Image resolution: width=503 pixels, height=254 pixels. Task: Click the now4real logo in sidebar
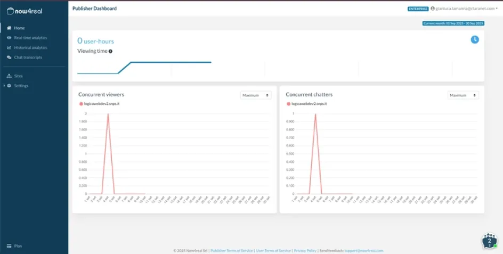point(28,10)
